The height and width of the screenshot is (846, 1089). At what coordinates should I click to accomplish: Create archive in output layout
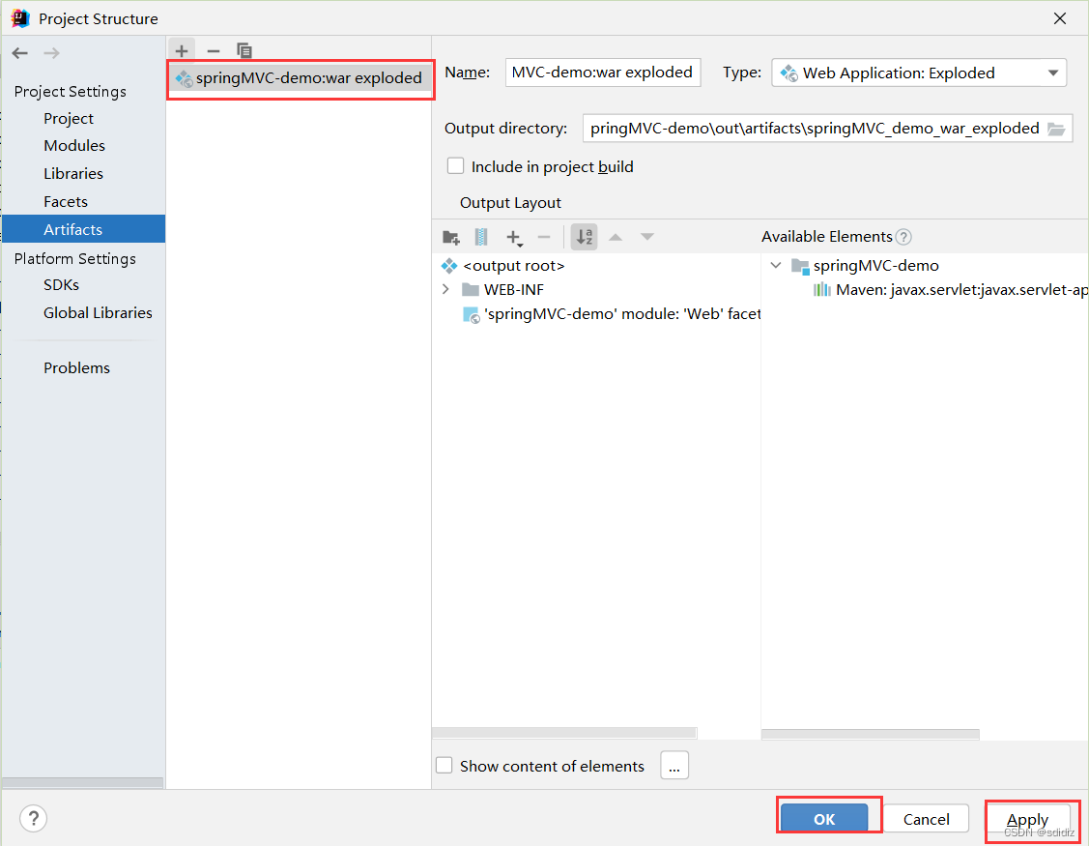tap(480, 238)
